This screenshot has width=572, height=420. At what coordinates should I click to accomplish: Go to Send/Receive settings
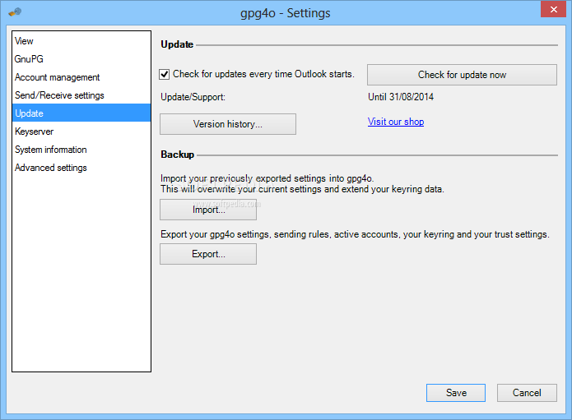pyautogui.click(x=81, y=95)
